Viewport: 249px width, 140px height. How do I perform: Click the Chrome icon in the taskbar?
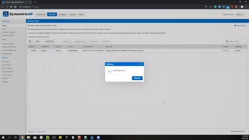[x=22, y=137]
